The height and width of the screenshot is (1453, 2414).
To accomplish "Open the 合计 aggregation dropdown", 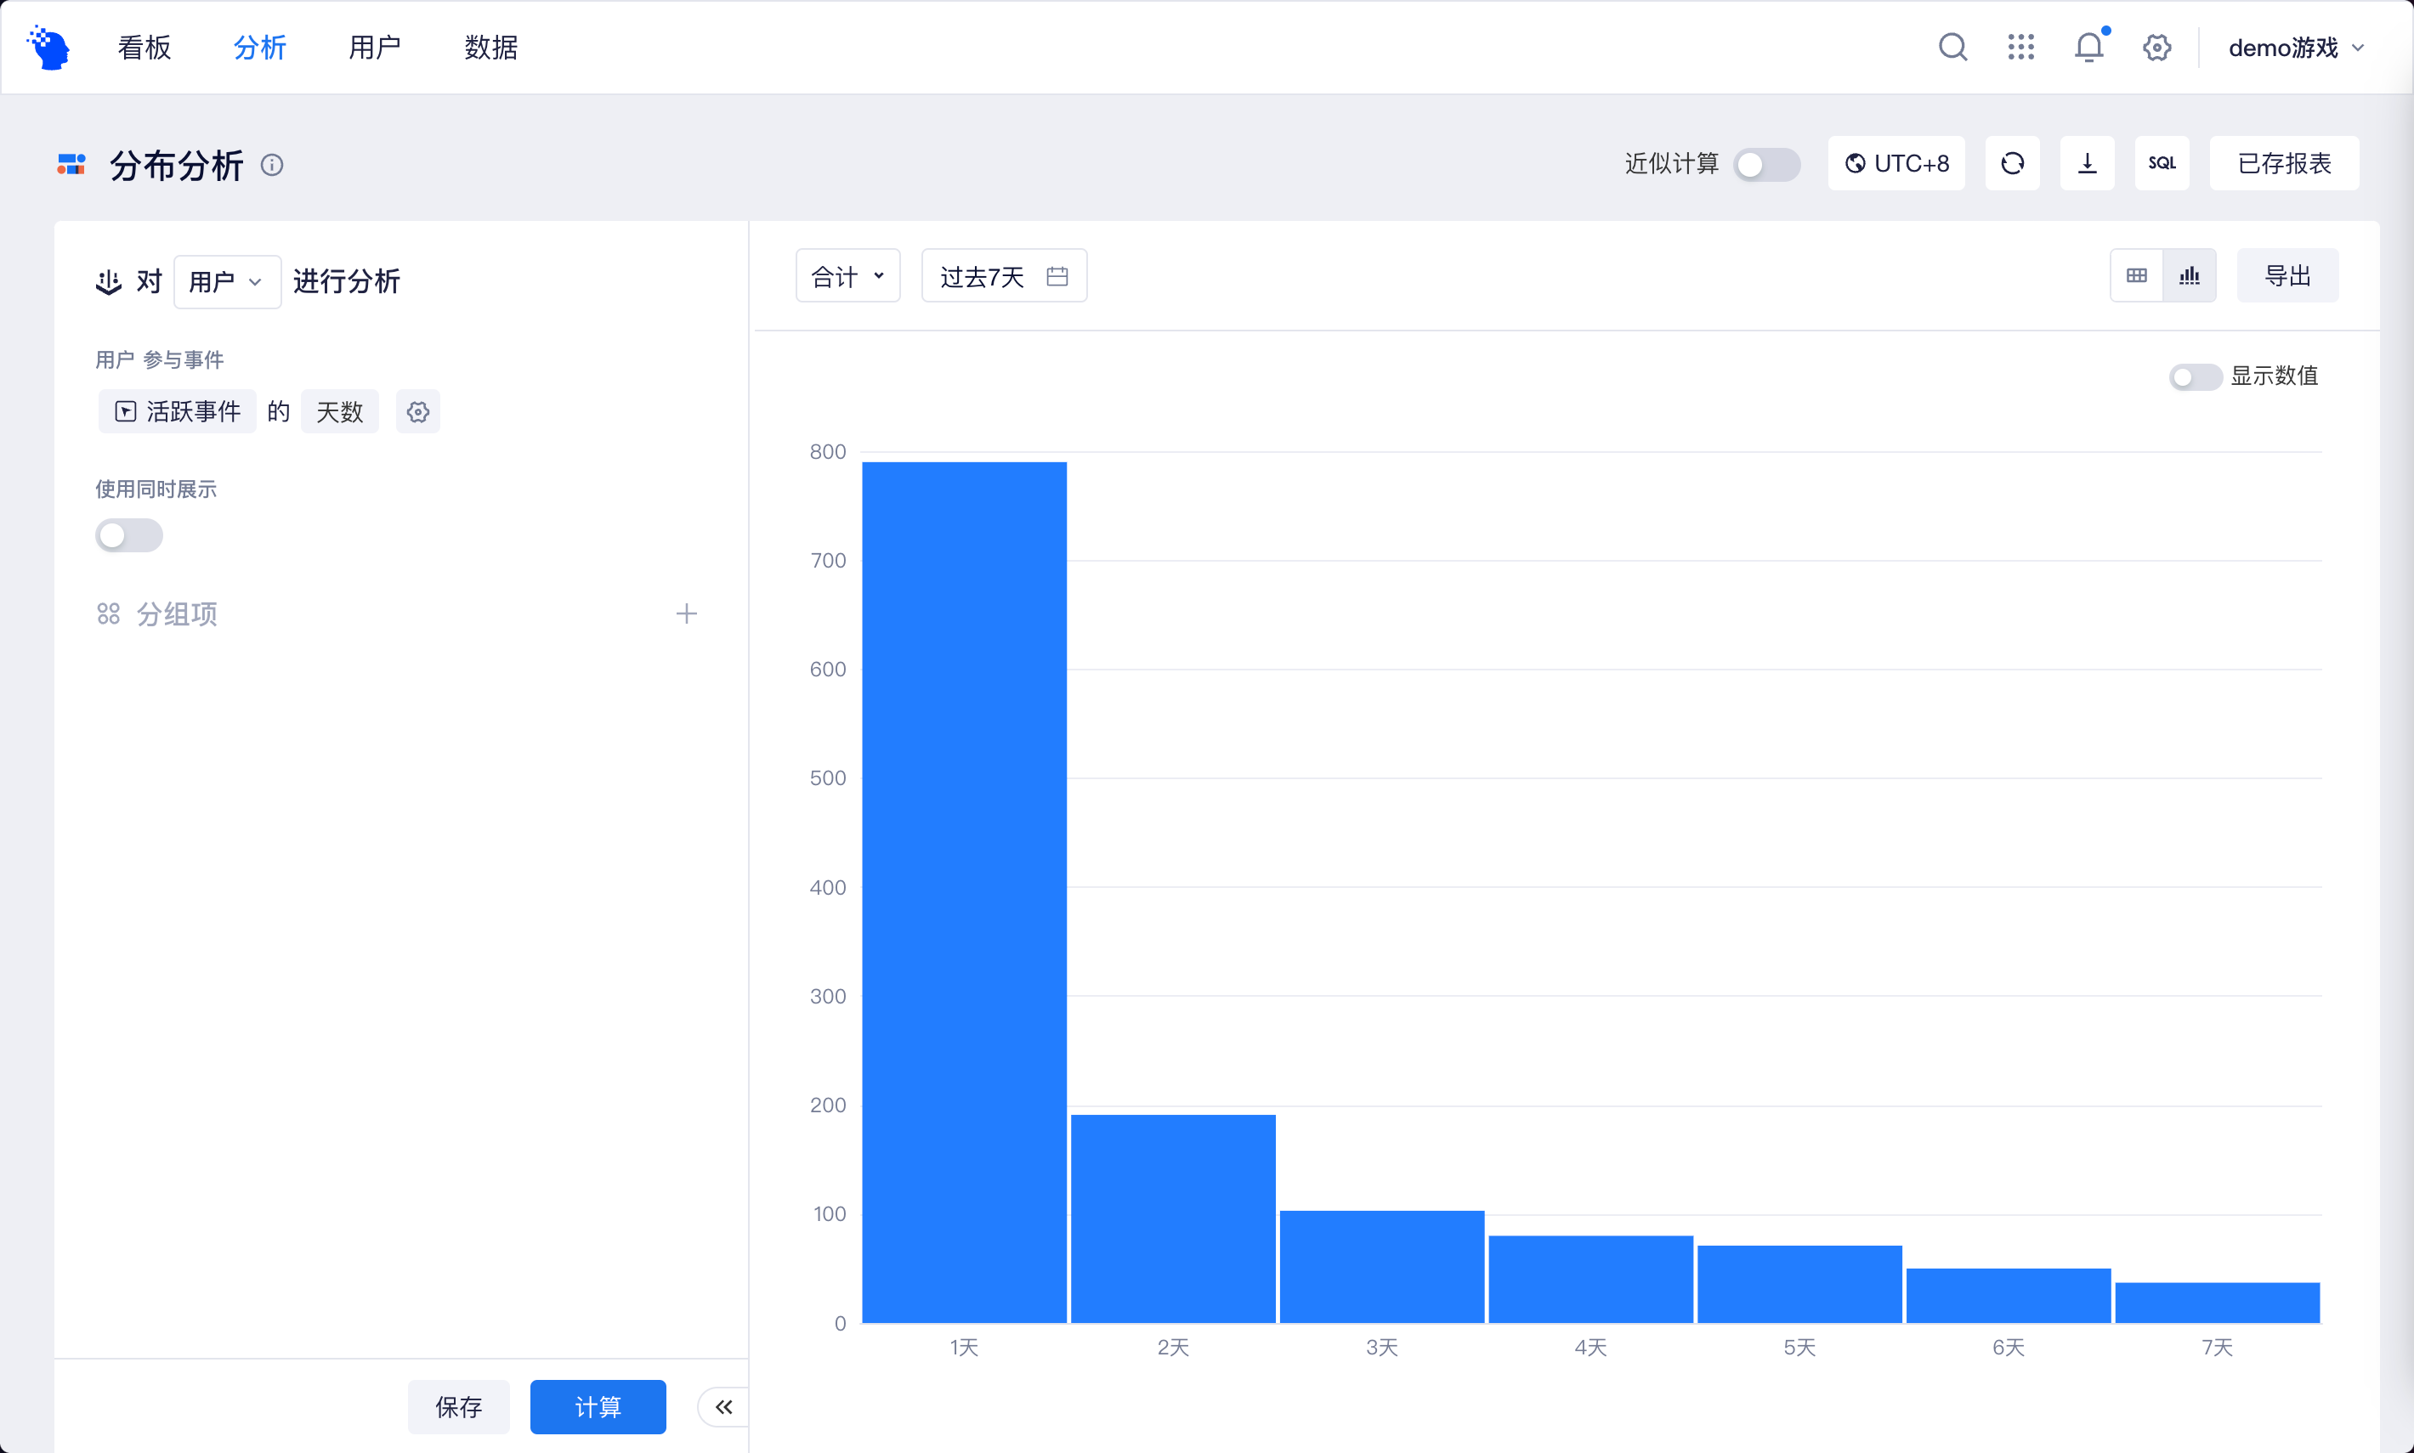I will tap(846, 275).
